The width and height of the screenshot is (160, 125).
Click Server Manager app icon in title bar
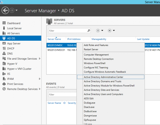[1, 2]
